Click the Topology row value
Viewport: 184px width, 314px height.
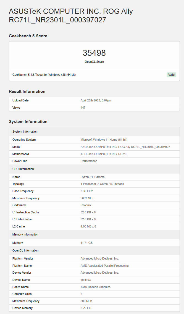[x=102, y=184]
